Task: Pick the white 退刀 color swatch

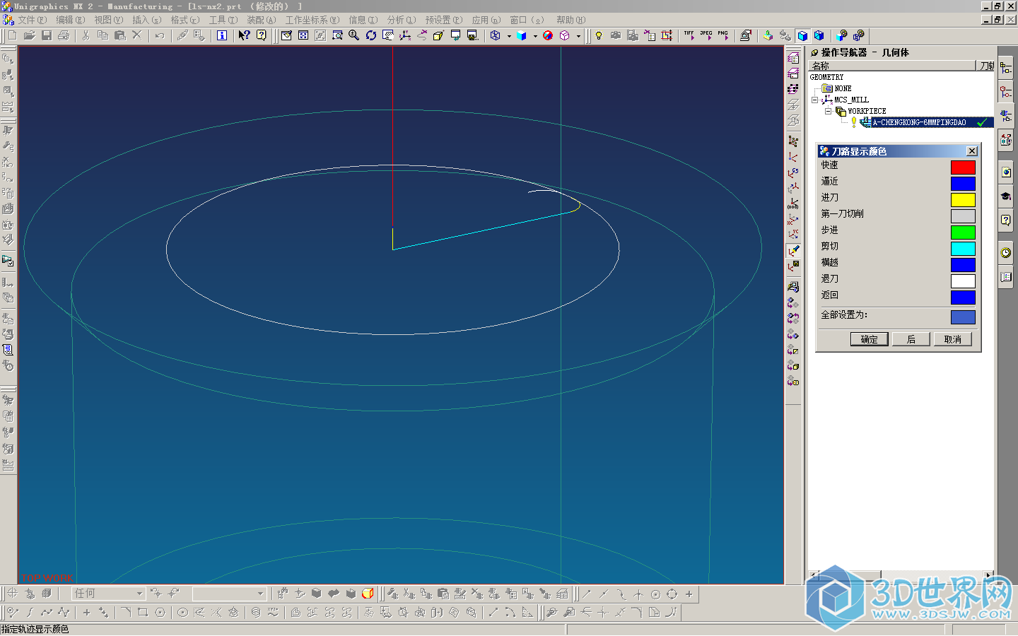Action: point(963,281)
